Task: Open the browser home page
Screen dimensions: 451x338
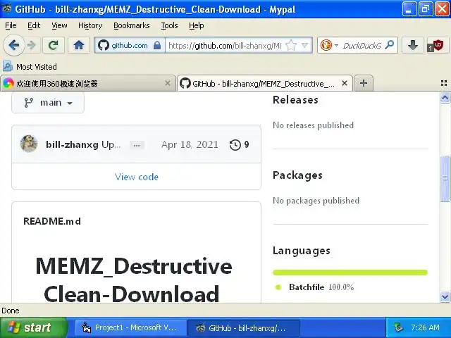Action: [x=78, y=45]
